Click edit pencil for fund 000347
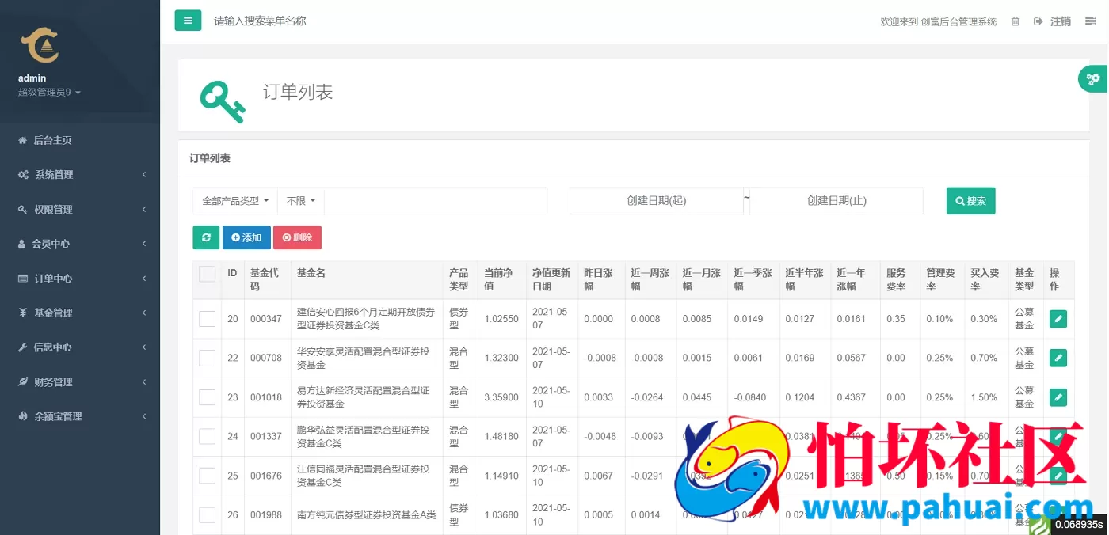 (x=1058, y=319)
